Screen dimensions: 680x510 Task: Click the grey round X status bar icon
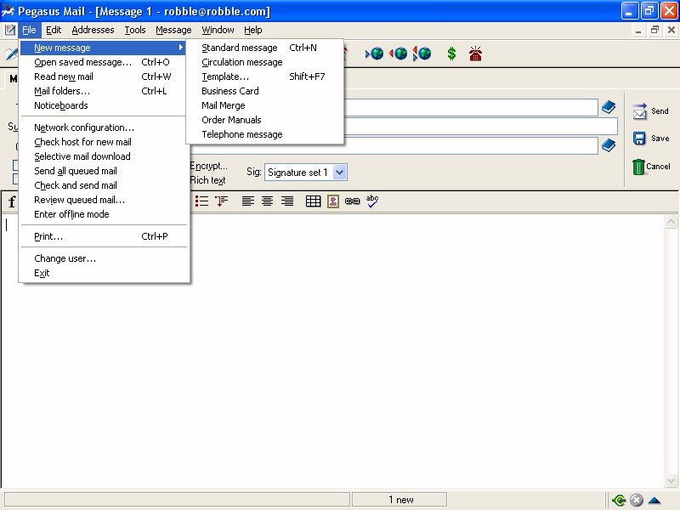pos(636,500)
